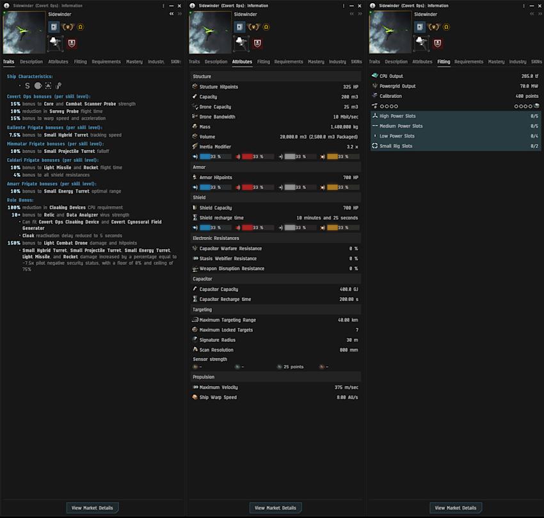
Task: Click the Targeting section header
Action: coord(275,309)
